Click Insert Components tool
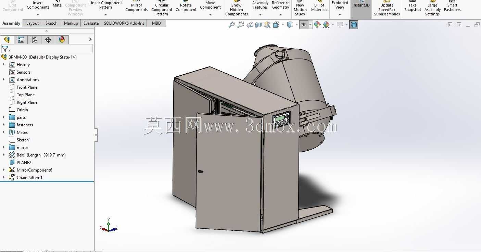Viewport: 481px width, 252px height. pos(38,5)
